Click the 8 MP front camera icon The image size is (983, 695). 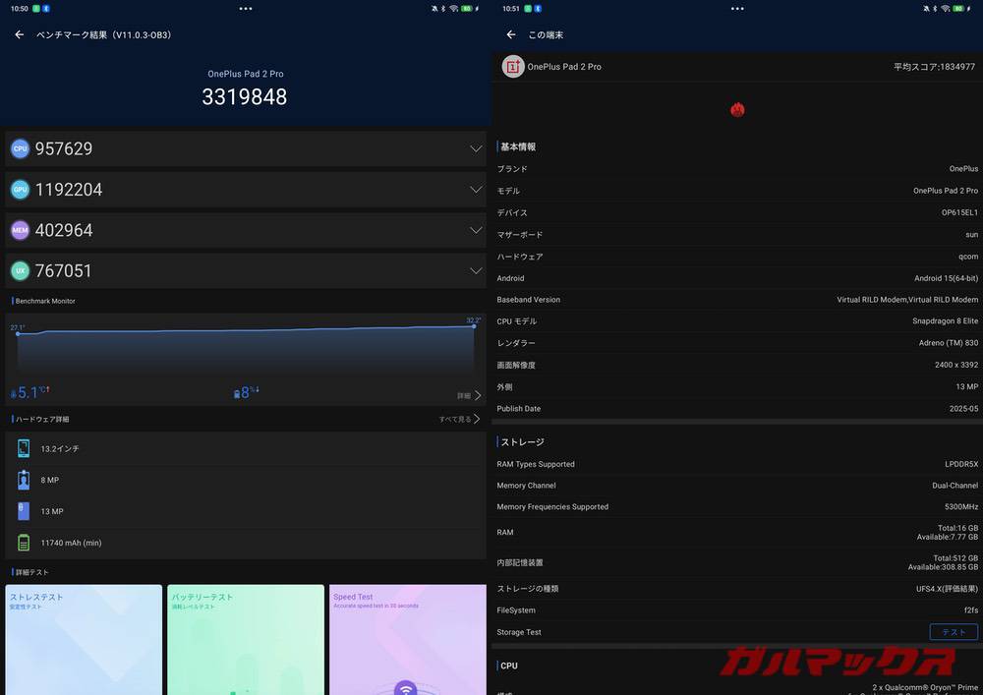click(24, 480)
